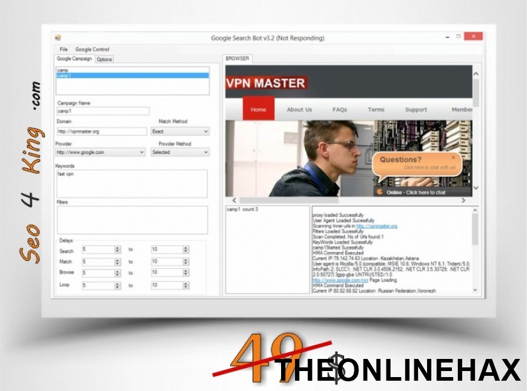The height and width of the screenshot is (391, 527).
Task: Click the app icon in title bar
Action: (58, 38)
